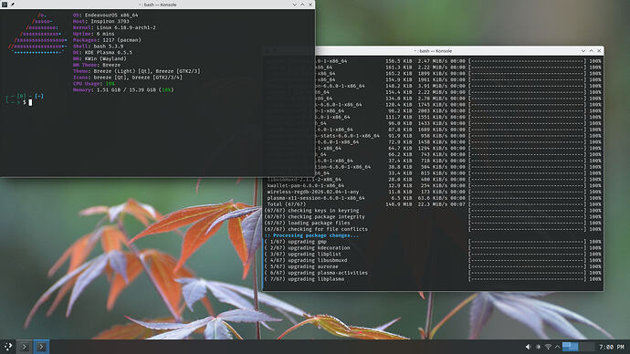
Task: Minimize the left Konsole window
Action: pos(295,5)
